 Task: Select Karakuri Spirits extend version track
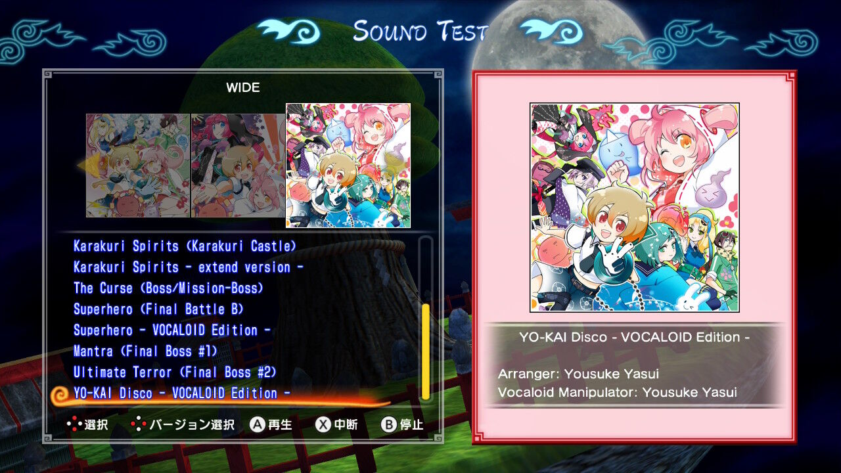[x=188, y=267]
